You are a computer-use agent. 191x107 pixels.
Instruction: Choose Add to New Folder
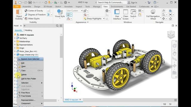click(30, 79)
